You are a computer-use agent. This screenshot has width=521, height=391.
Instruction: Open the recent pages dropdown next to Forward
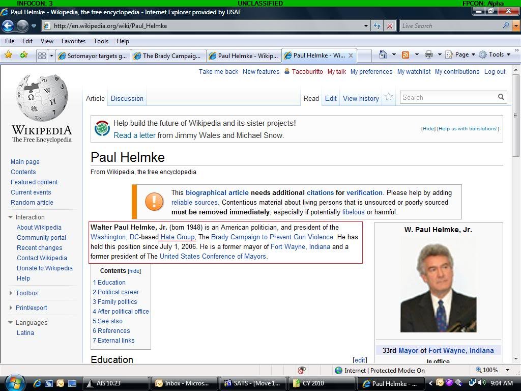point(34,25)
